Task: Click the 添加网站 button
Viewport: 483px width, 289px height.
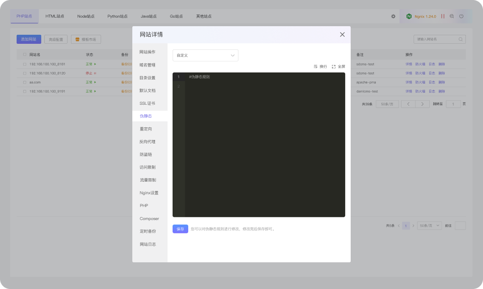Action: click(x=29, y=39)
